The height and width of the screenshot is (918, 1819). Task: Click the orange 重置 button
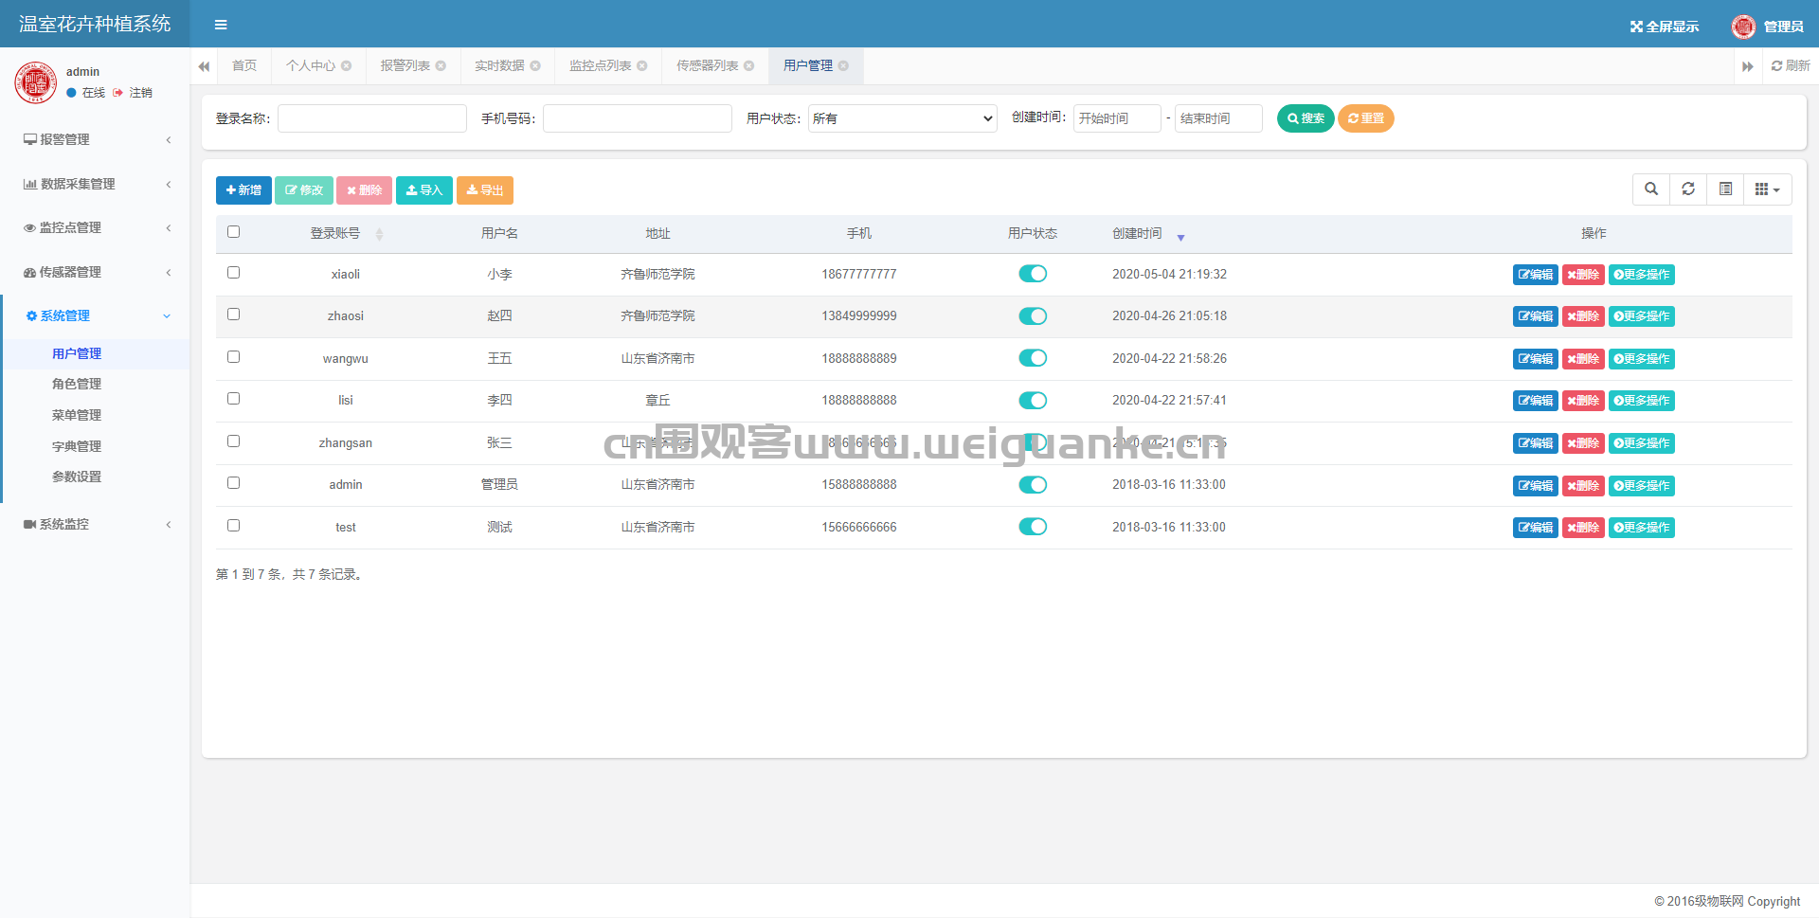(1366, 118)
